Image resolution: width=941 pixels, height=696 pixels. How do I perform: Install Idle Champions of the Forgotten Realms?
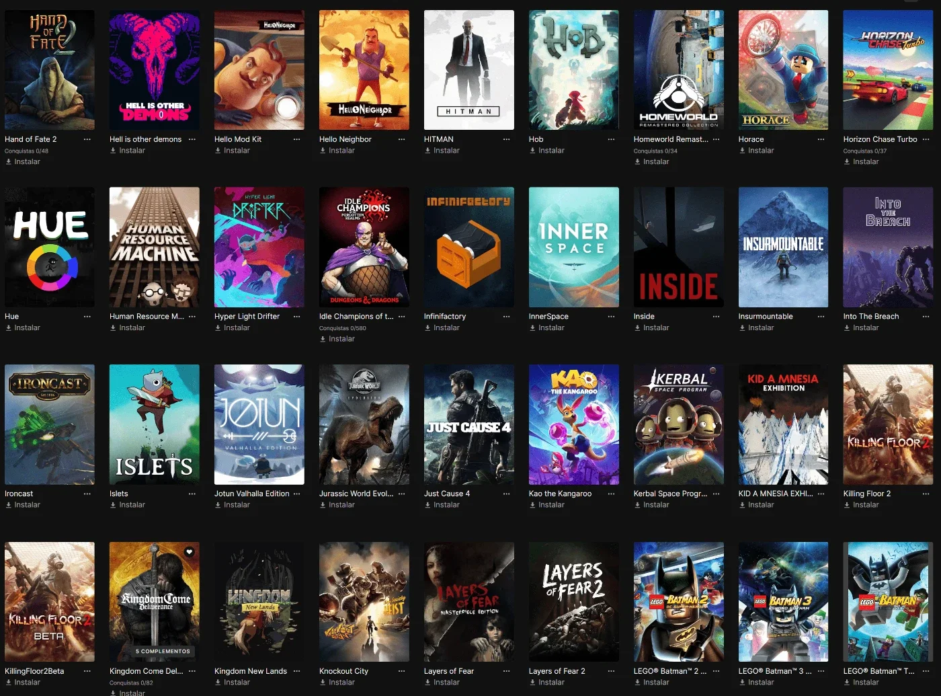click(337, 339)
